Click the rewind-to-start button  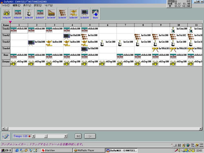click(x=78, y=136)
